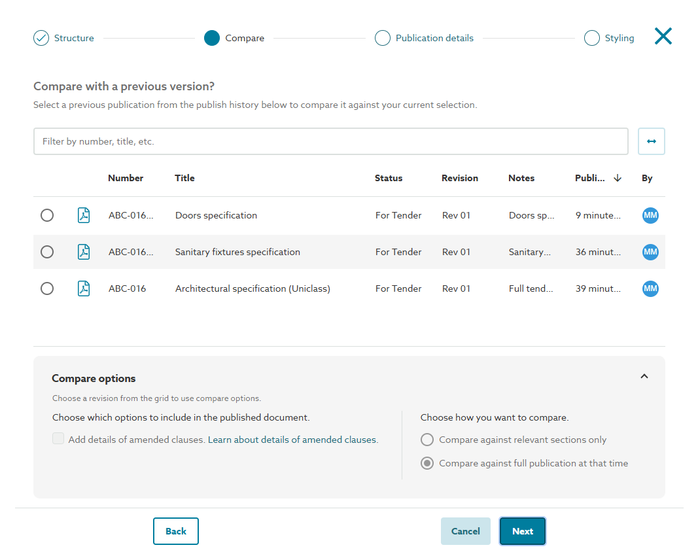Open Learn about details of amended clauses link
698x558 pixels.
(x=292, y=440)
